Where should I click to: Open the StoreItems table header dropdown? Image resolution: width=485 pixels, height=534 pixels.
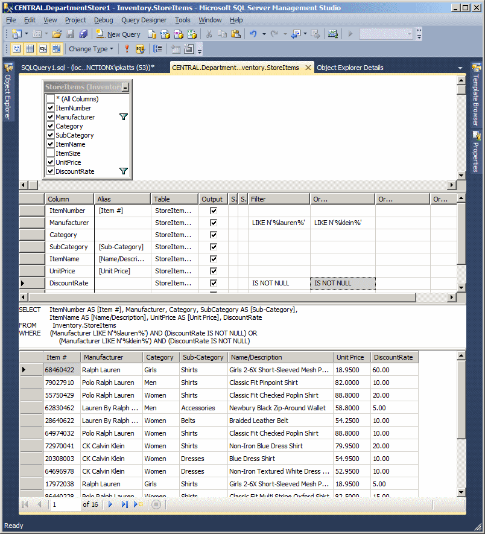pyautogui.click(x=124, y=87)
